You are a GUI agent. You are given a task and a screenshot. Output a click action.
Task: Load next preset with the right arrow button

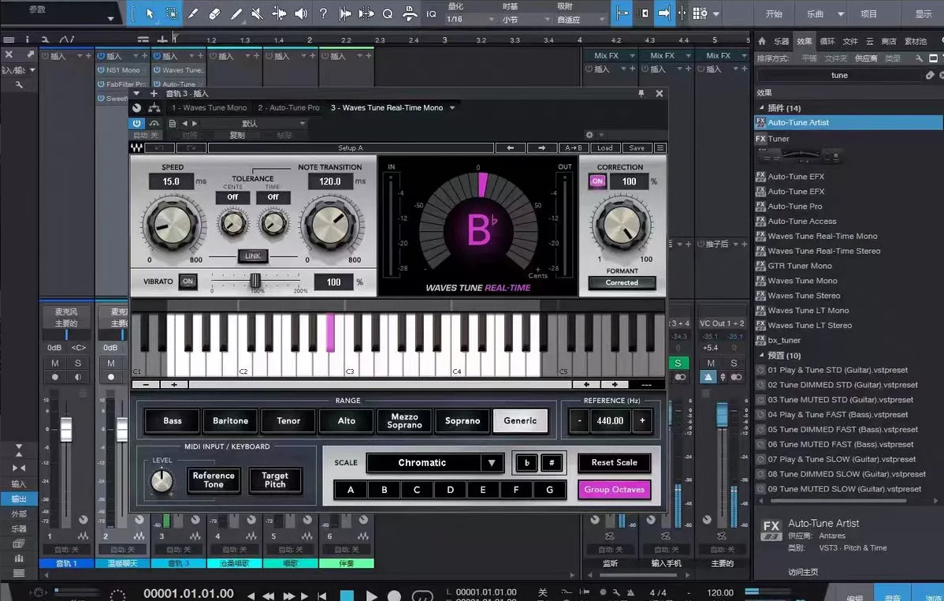point(542,147)
